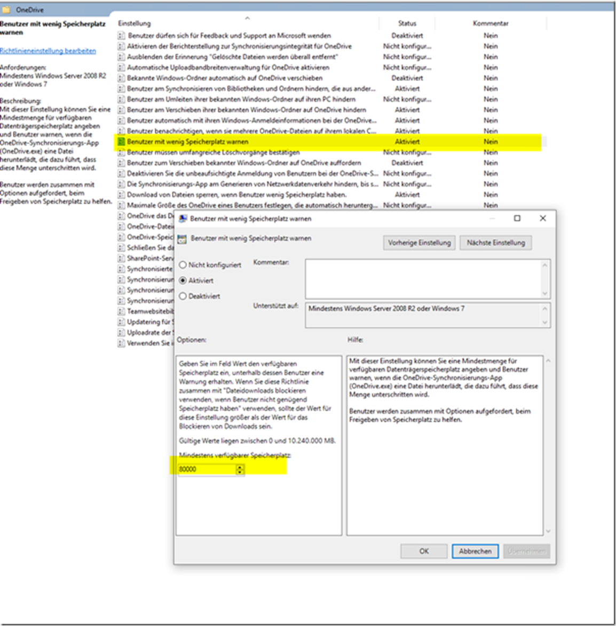Open 'Richtlinieneinstellung bearbeiten' link
The height and width of the screenshot is (626, 616).
click(48, 51)
